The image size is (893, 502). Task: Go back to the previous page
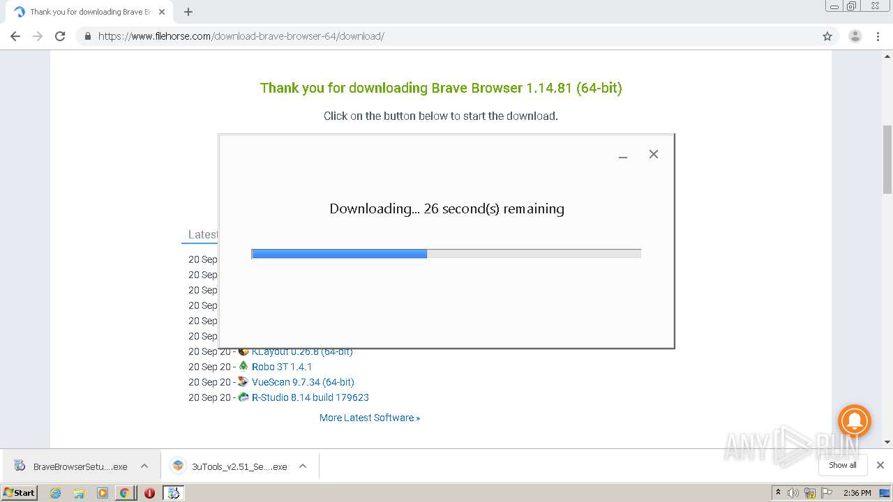15,36
